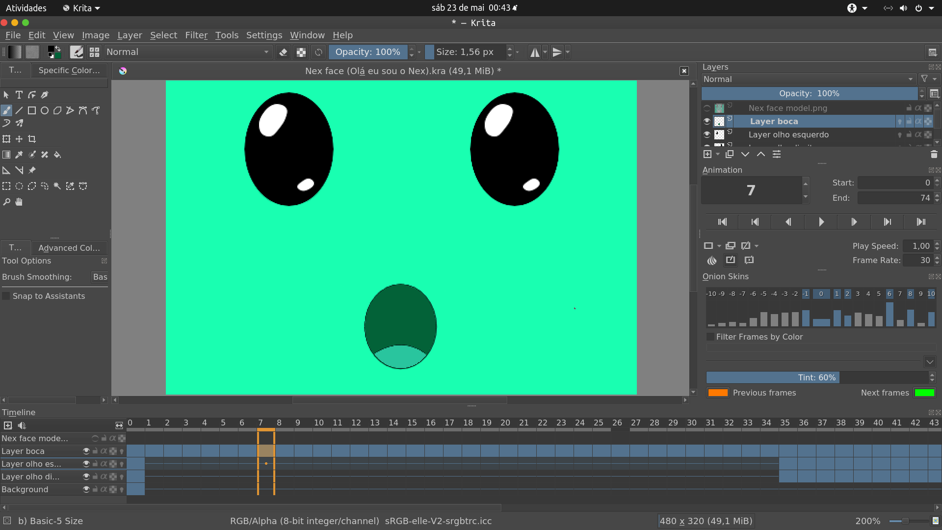Activate the Crop tool
This screenshot has width=942, height=530.
click(x=32, y=139)
